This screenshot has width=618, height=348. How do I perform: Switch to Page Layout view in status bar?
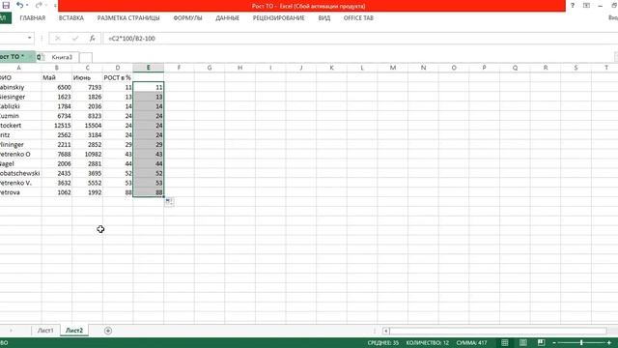[x=523, y=343]
